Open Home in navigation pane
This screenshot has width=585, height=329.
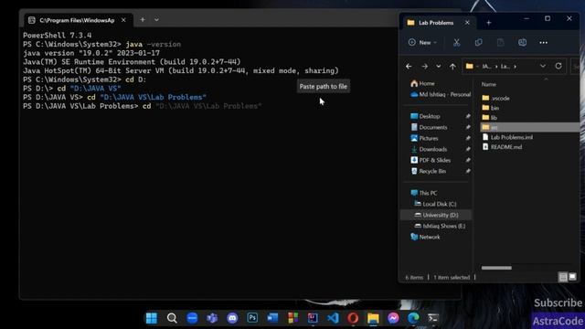422,83
